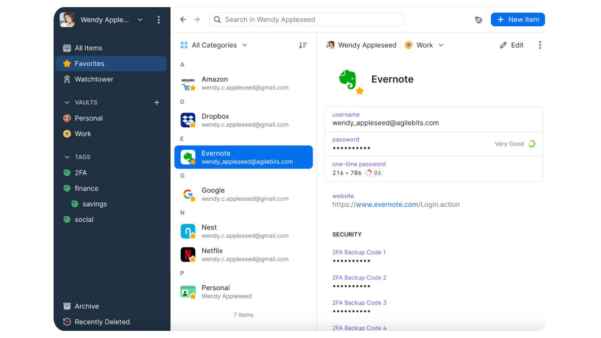Open the Archive
The height and width of the screenshot is (338, 601).
pyautogui.click(x=111, y=306)
